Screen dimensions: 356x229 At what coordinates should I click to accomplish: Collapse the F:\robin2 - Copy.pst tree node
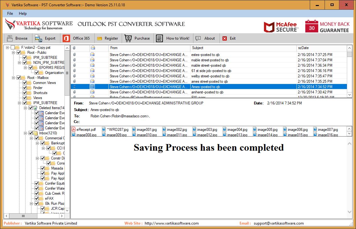pos(8,47)
